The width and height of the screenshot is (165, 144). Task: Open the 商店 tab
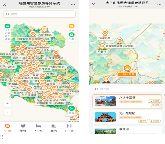point(54,128)
